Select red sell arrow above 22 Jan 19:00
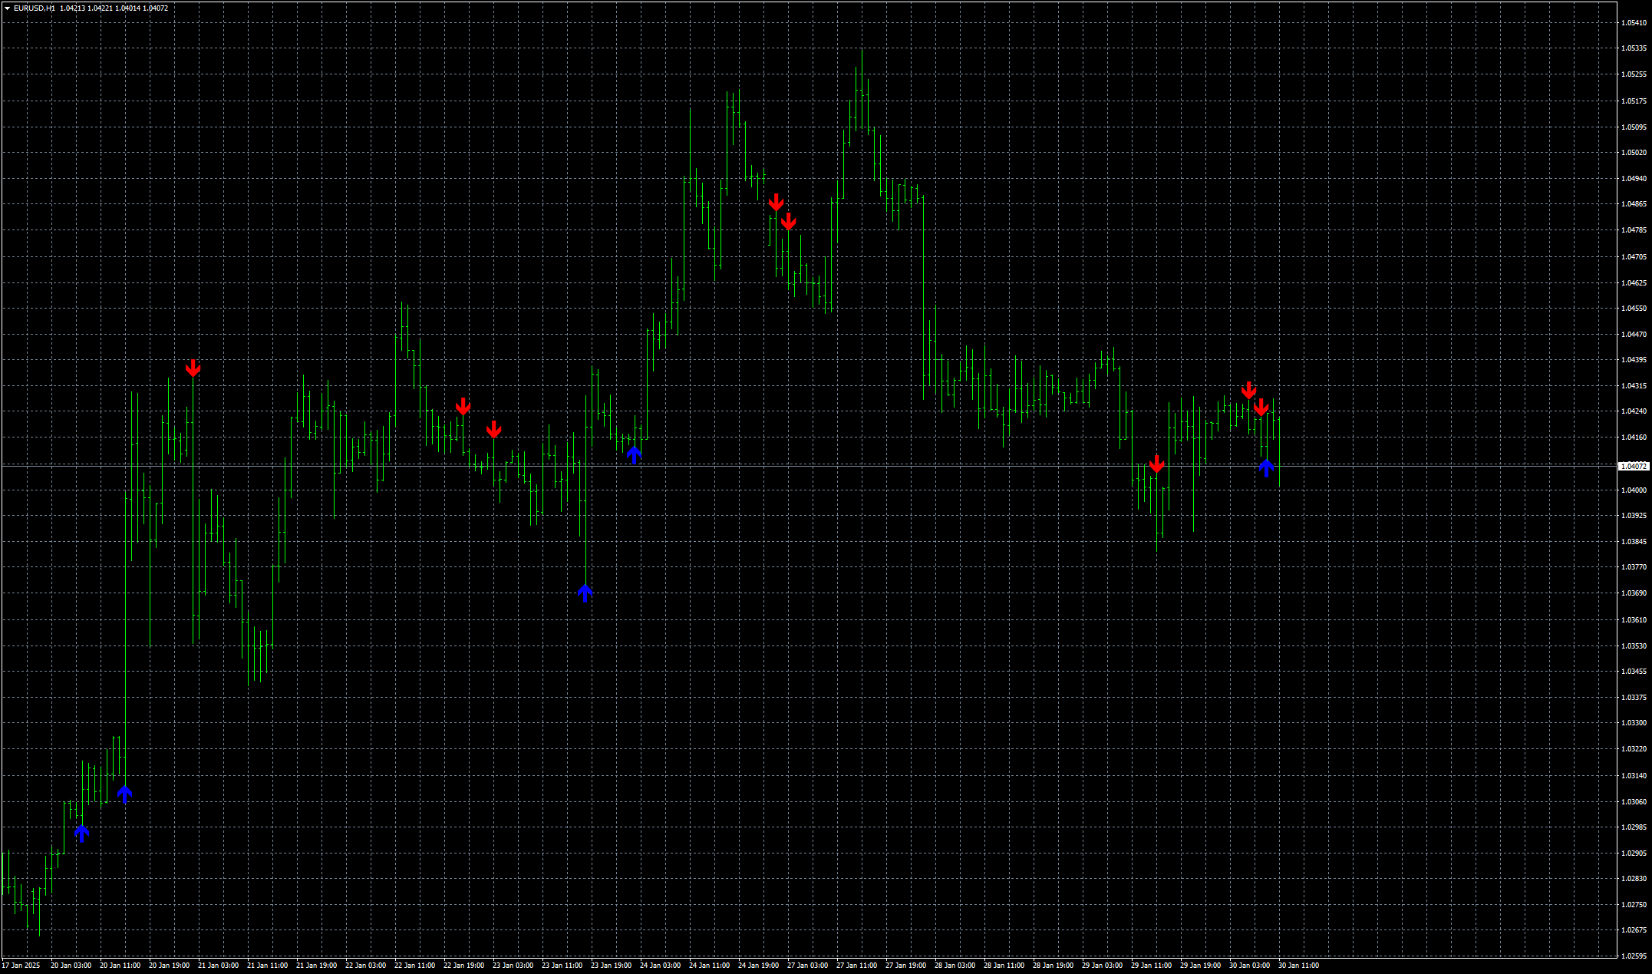Image resolution: width=1652 pixels, height=974 pixels. (x=463, y=407)
